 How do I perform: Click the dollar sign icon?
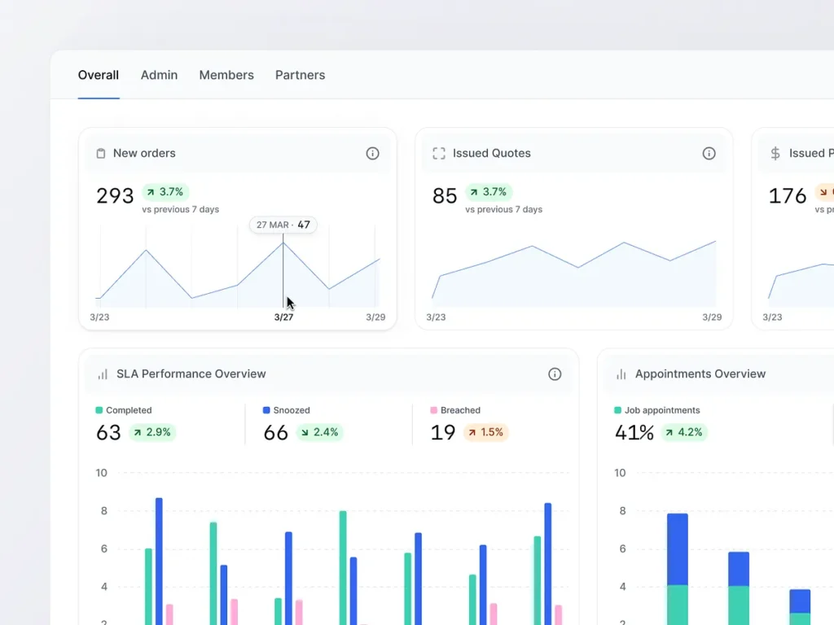tap(775, 154)
